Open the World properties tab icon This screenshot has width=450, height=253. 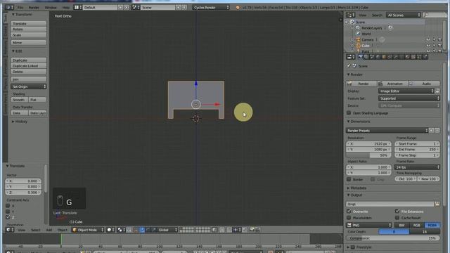coord(378,57)
